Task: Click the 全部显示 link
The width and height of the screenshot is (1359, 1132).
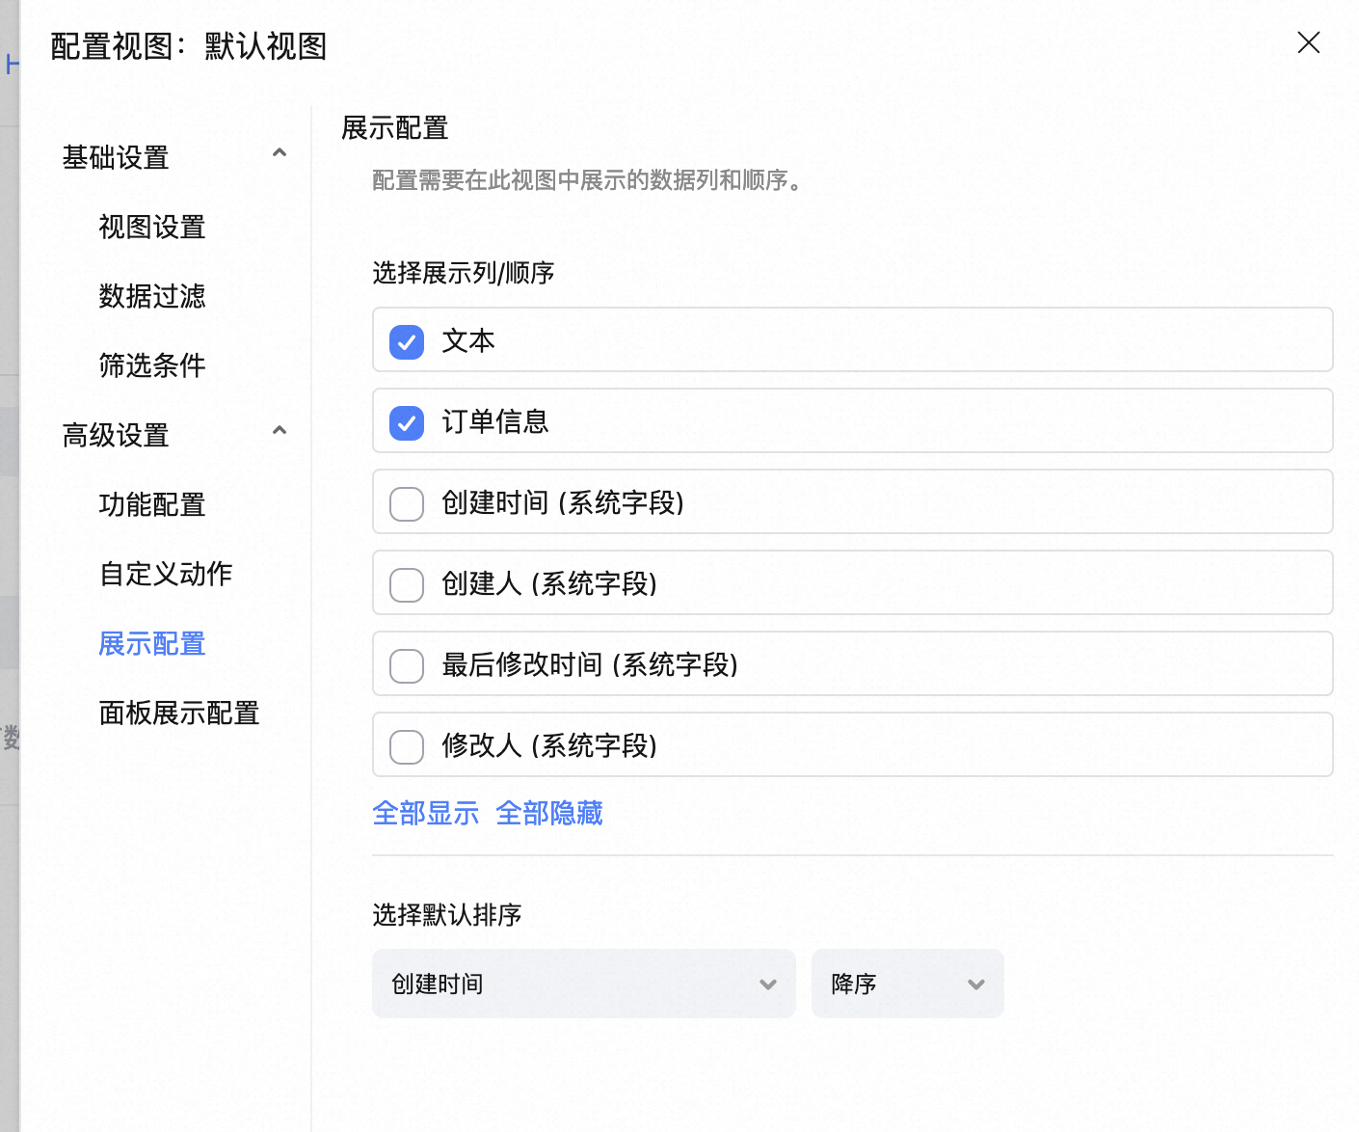Action: coord(425,814)
